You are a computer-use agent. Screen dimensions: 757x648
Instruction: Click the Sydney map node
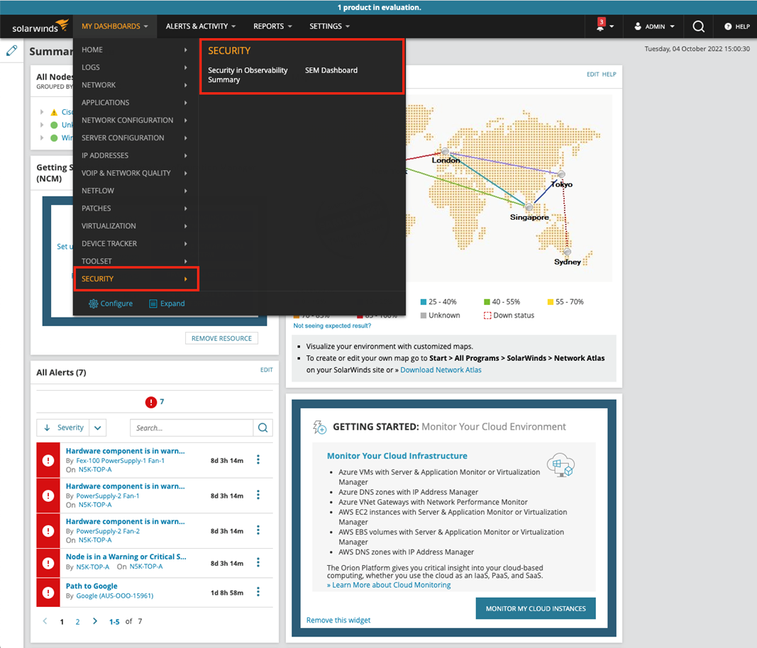pos(568,252)
